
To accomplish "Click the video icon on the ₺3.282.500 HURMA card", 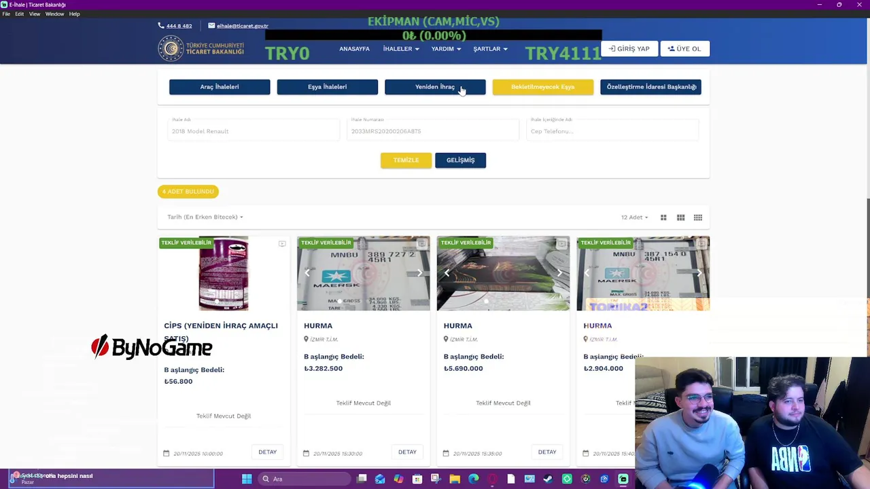I will click(422, 243).
